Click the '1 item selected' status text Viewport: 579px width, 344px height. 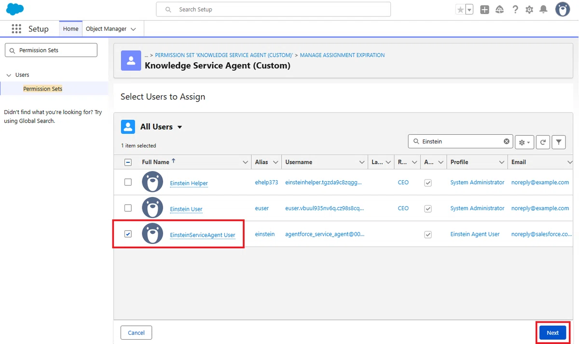[x=138, y=145]
